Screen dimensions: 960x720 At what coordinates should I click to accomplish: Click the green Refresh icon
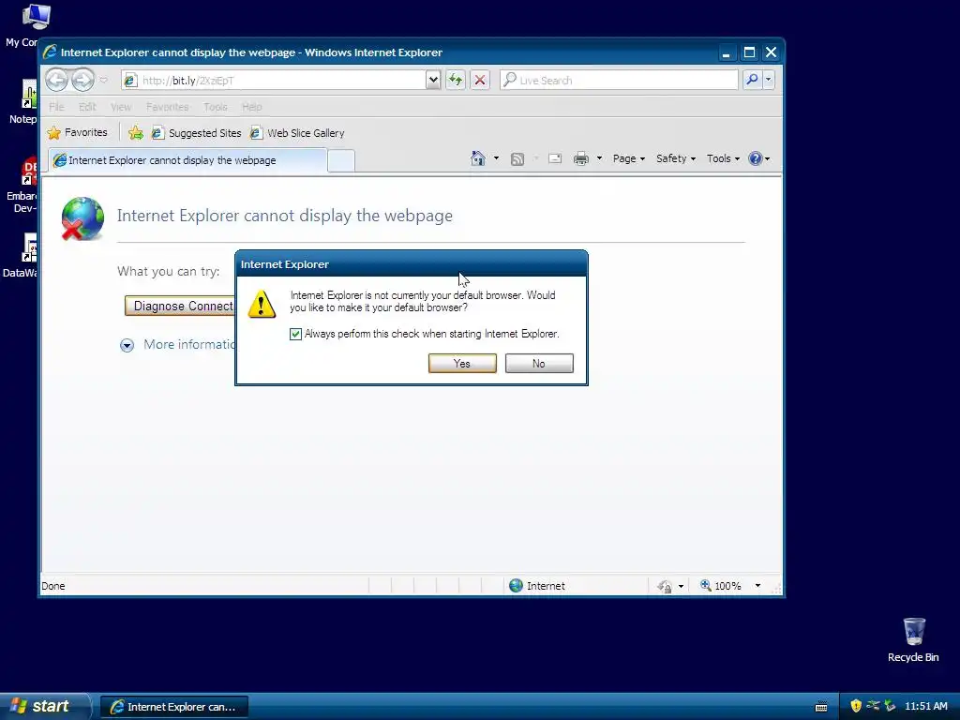point(456,80)
